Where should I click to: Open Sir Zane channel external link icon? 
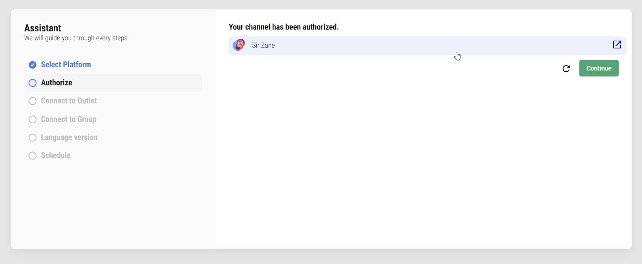[x=617, y=45]
